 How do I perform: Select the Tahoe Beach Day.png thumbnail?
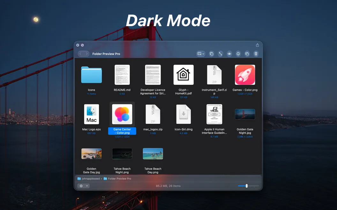[x=153, y=154]
